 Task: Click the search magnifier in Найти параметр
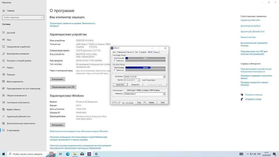pyautogui.click(x=42, y=17)
